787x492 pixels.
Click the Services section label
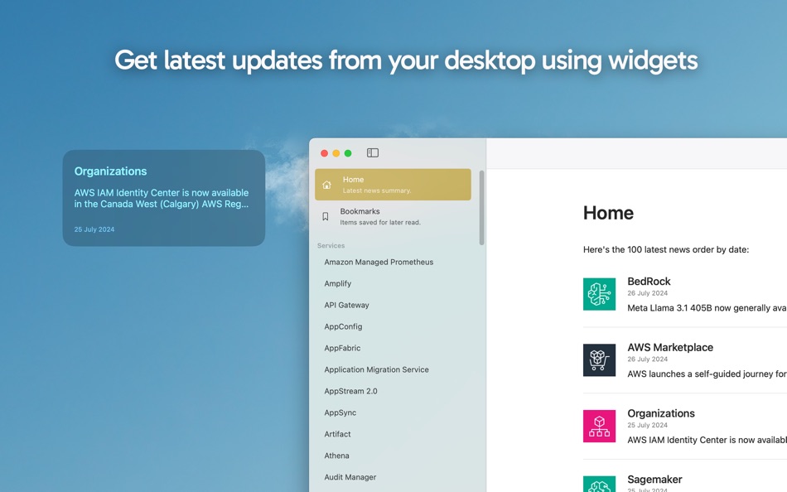point(331,245)
